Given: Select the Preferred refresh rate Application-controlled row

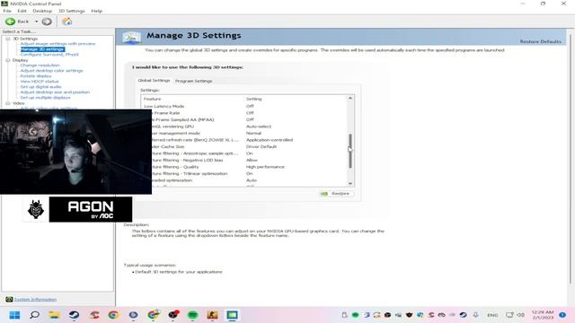Looking at the screenshot, I should 243,140.
